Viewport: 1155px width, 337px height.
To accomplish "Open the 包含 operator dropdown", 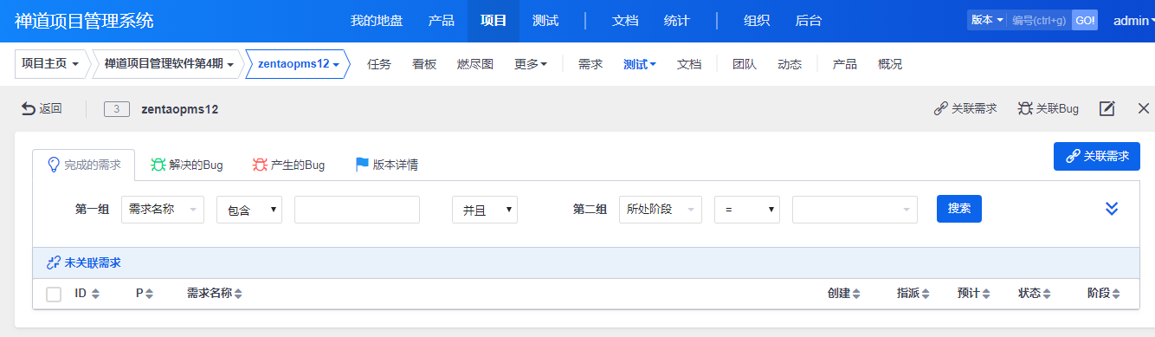I will 249,209.
